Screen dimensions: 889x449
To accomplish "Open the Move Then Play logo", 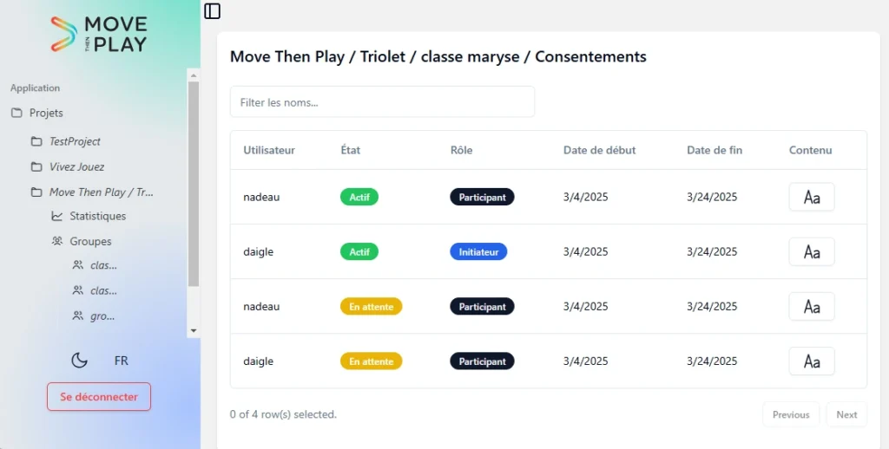I will (x=99, y=34).
